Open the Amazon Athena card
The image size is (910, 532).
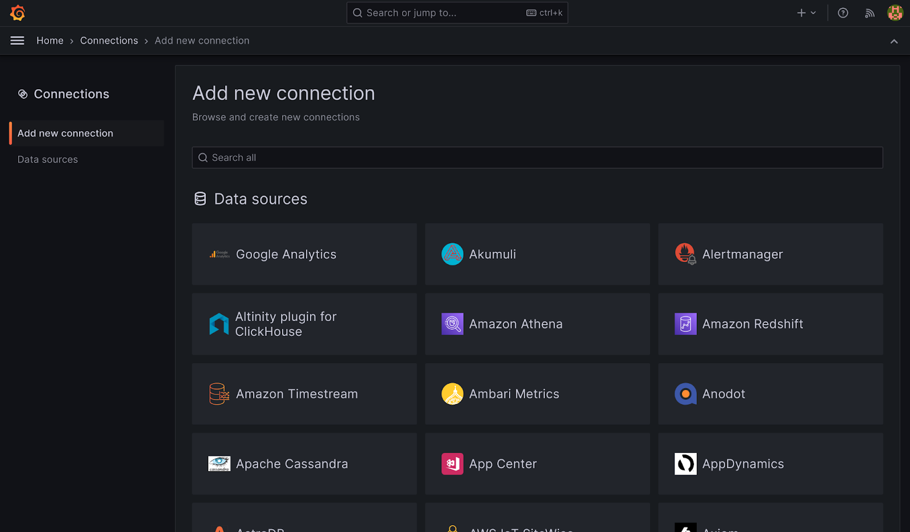tap(537, 324)
